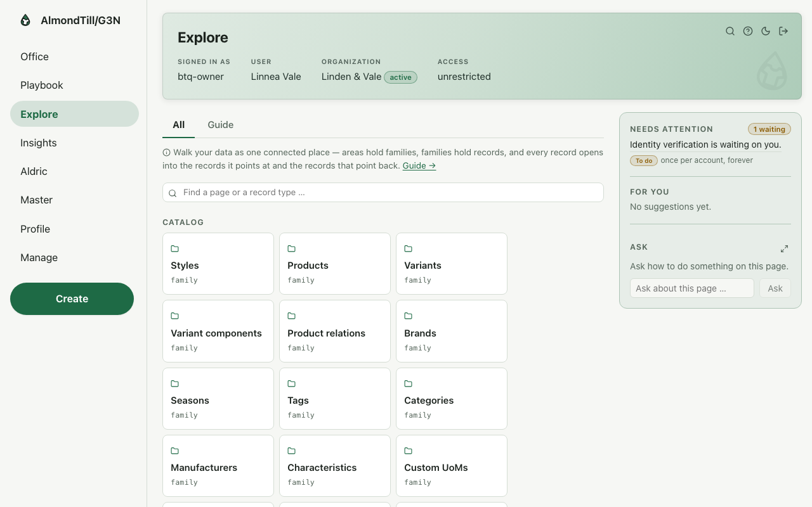
Task: Click folder icon on Styles card
Action: pos(175,248)
